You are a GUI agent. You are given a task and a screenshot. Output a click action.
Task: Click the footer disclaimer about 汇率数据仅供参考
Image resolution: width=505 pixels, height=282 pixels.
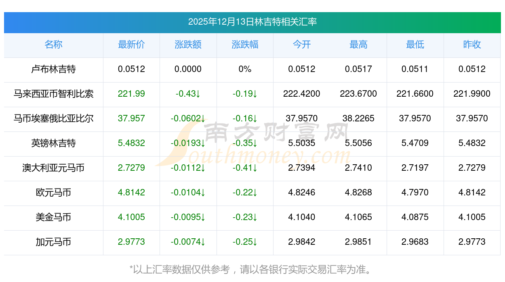click(x=252, y=269)
